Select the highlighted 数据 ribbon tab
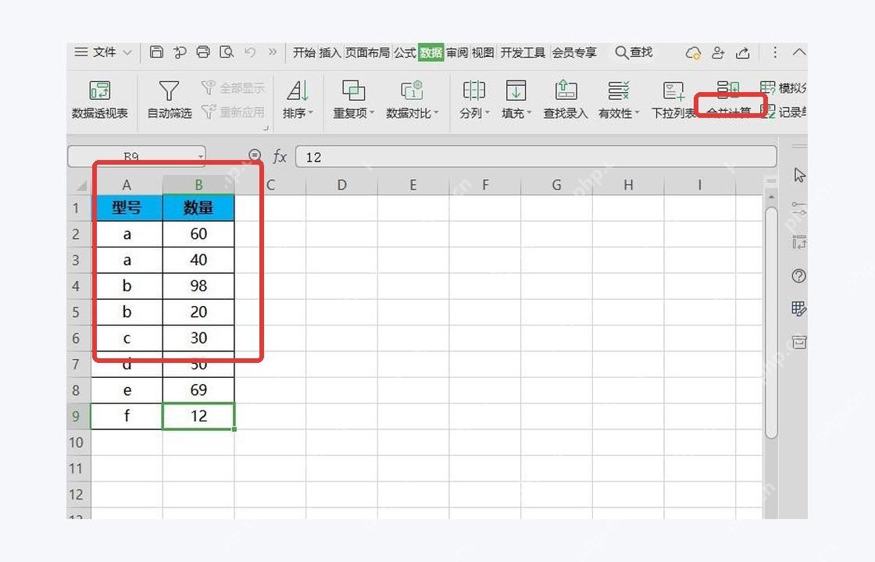This screenshot has height=562, width=875. coord(430,52)
